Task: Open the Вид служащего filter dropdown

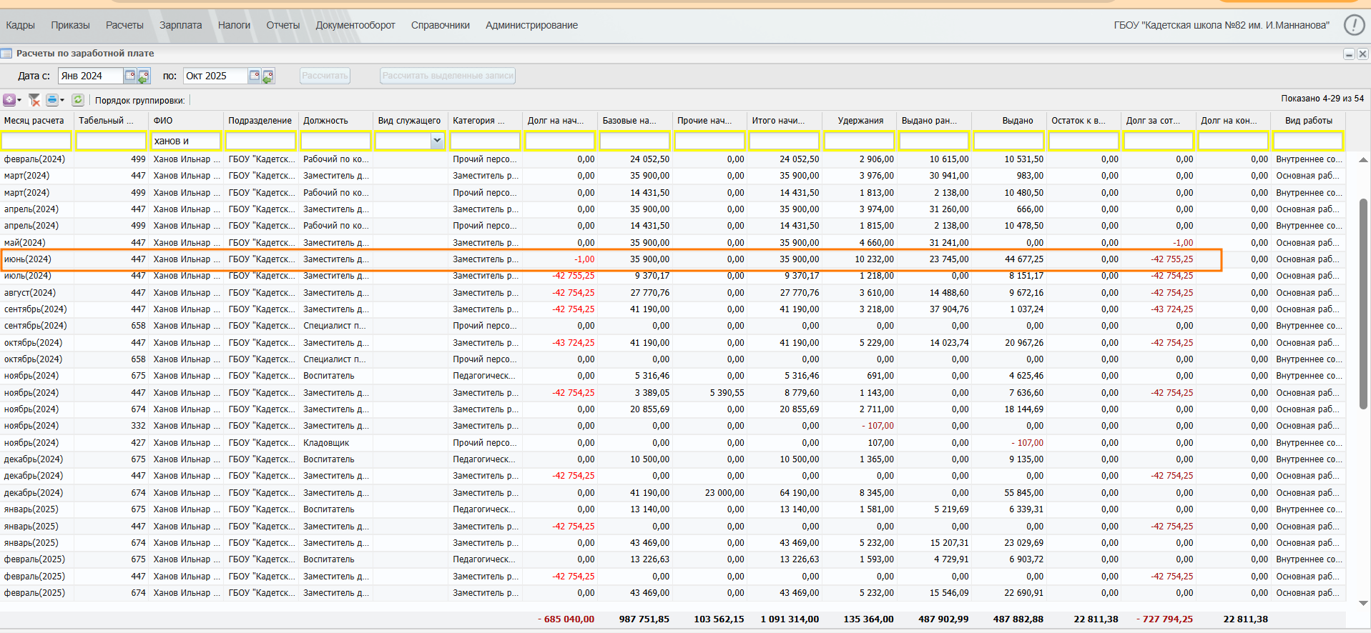Action: click(437, 141)
